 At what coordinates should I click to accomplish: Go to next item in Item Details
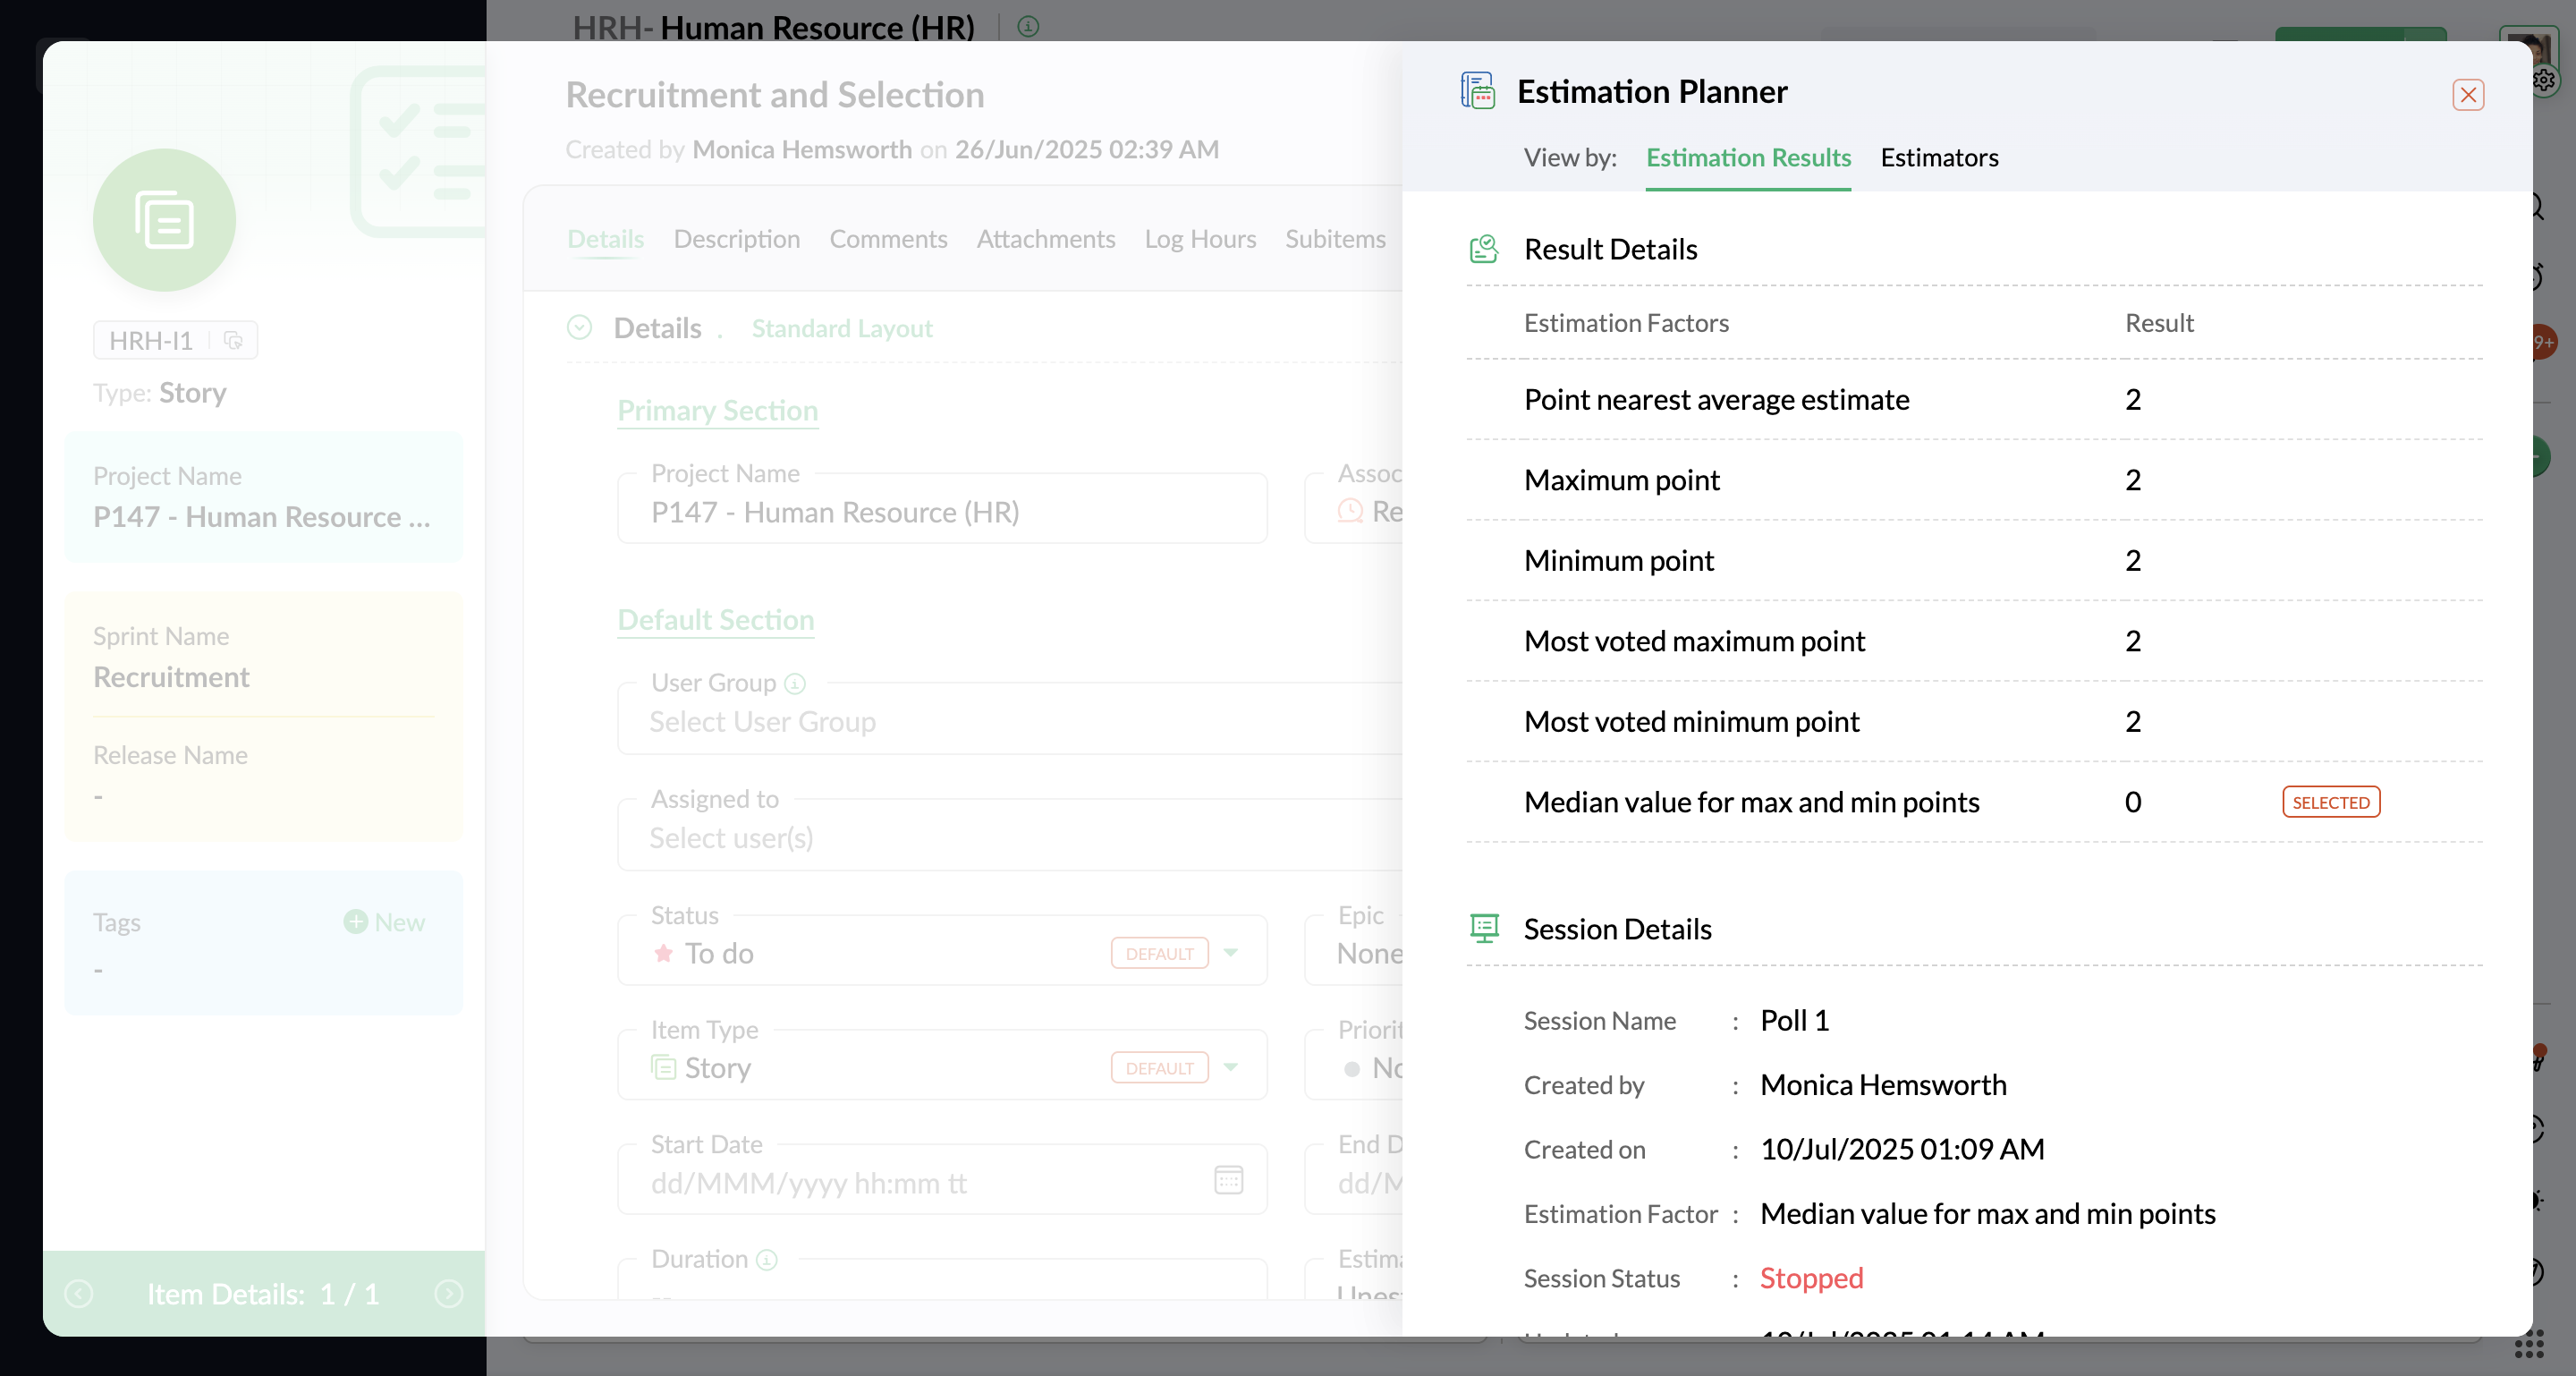coord(449,1294)
